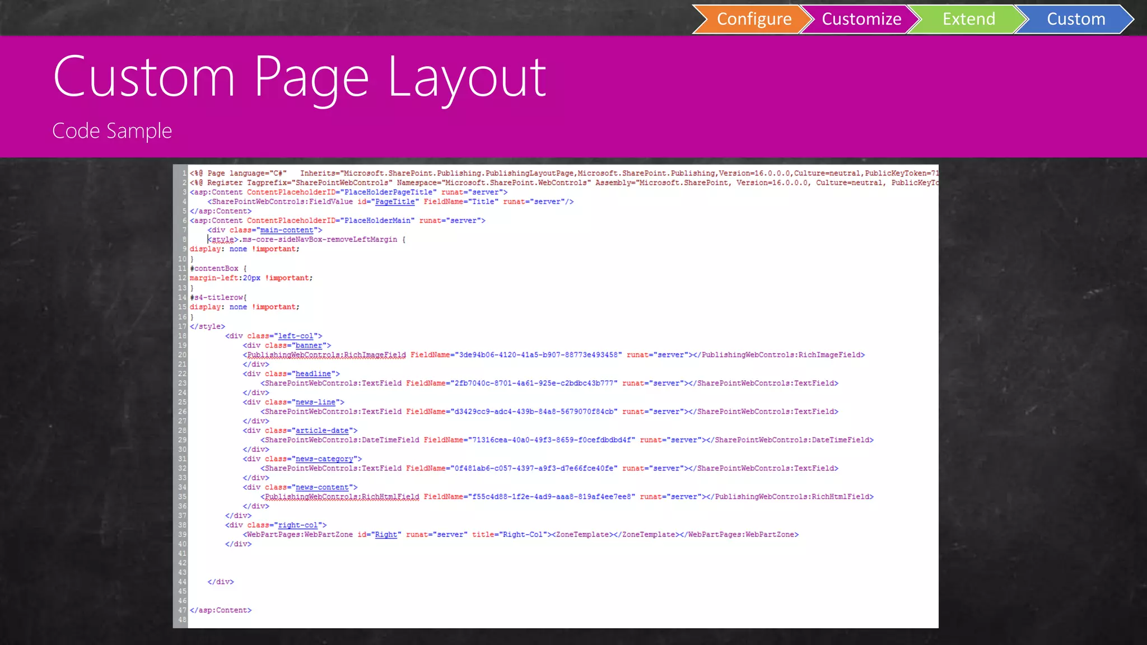The height and width of the screenshot is (645, 1147).
Task: Click line number 48 in the gutter
Action: (x=182, y=620)
